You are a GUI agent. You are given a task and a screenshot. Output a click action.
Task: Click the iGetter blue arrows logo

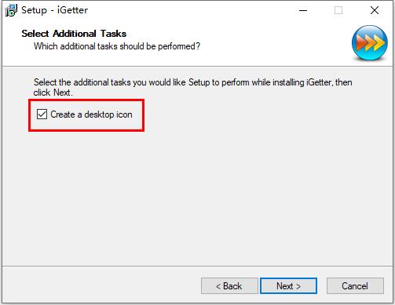[370, 43]
